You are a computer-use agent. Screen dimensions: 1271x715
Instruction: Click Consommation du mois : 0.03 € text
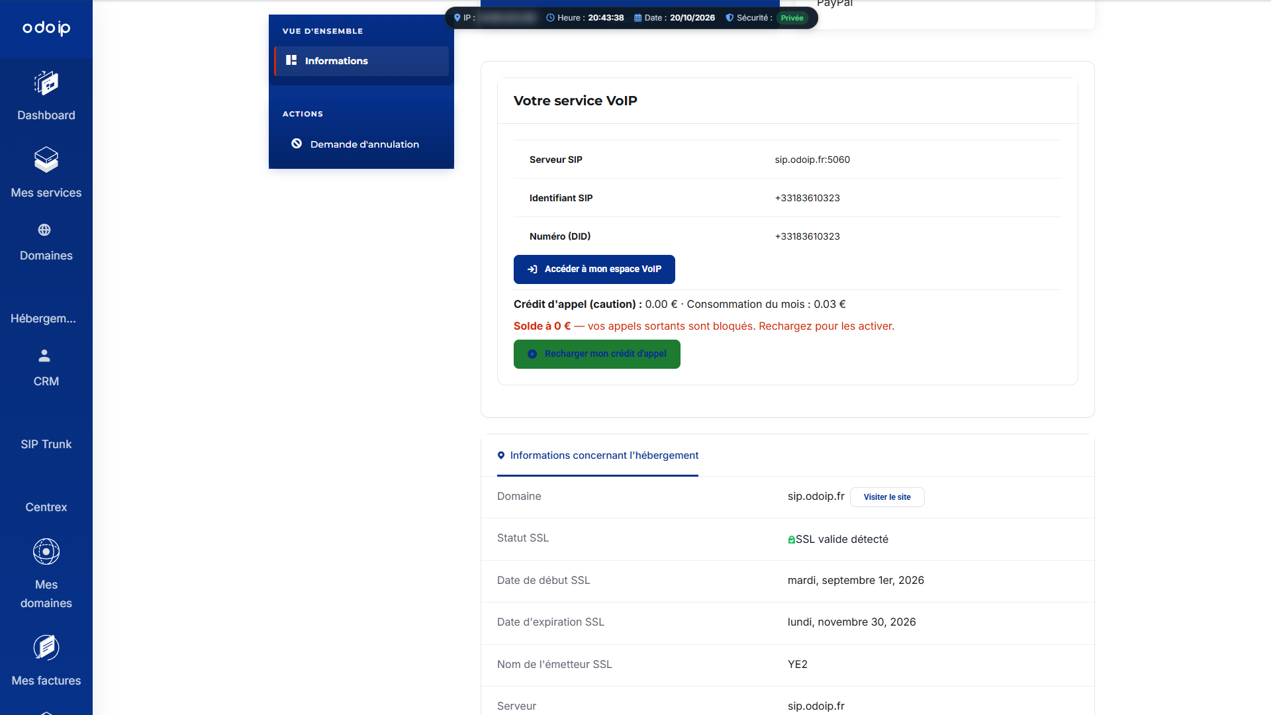(766, 305)
